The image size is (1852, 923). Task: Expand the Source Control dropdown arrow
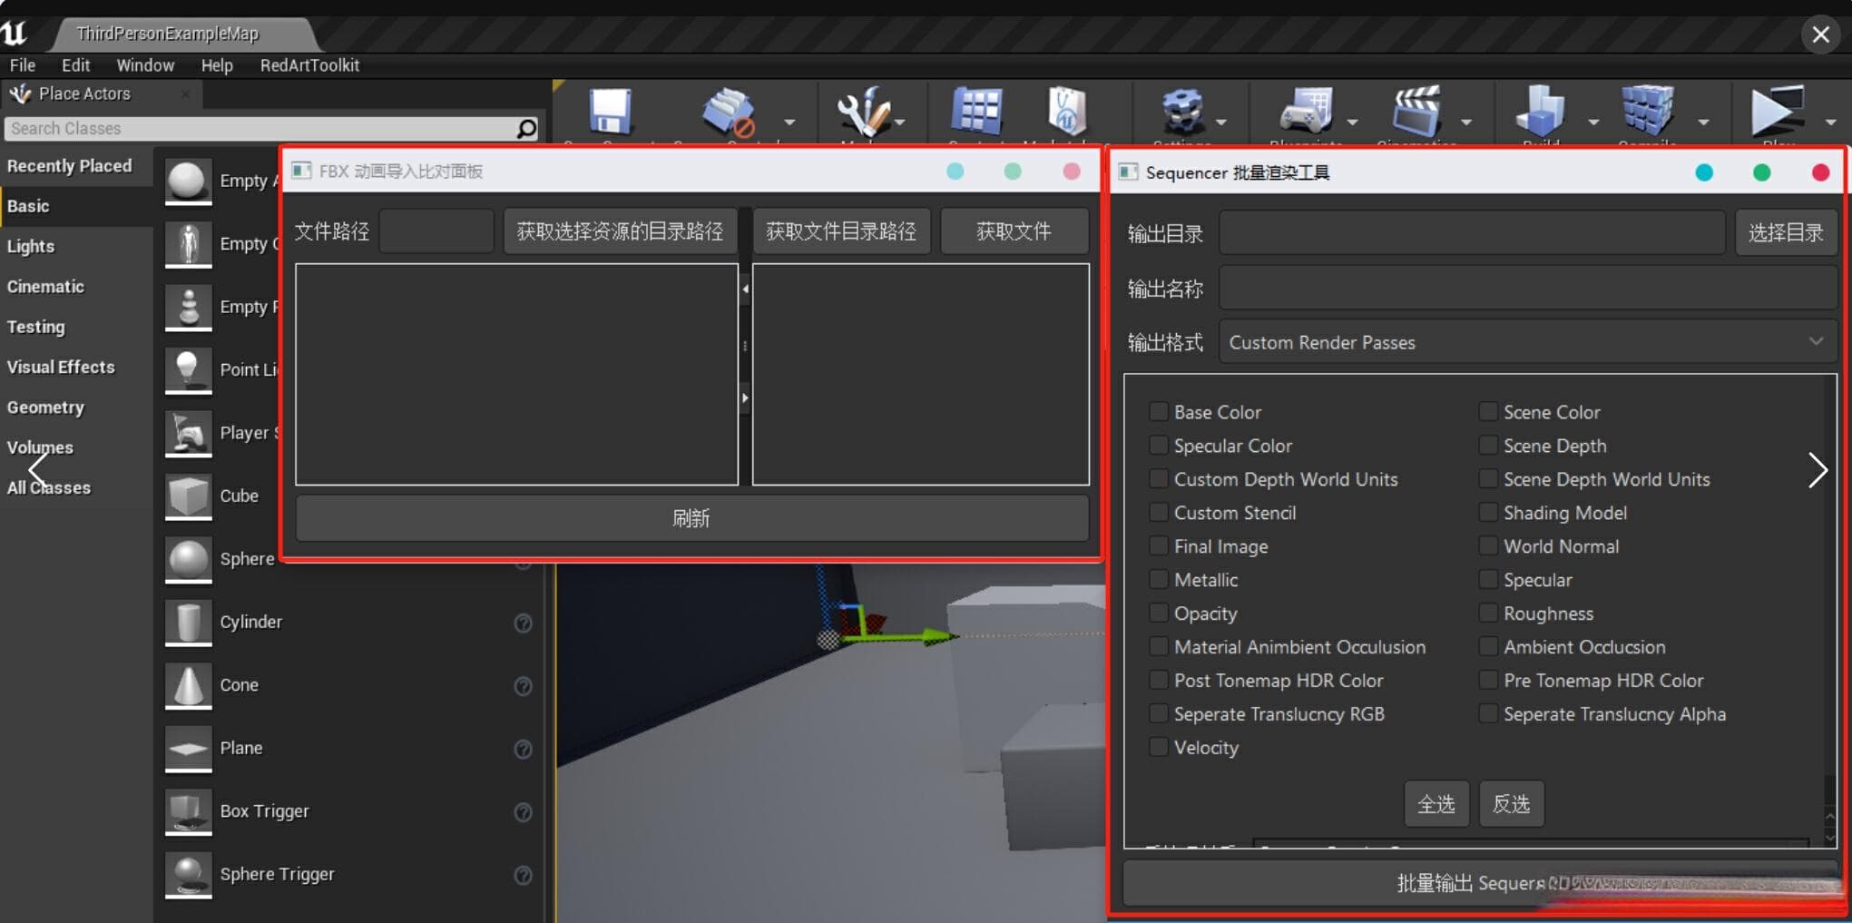point(789,122)
